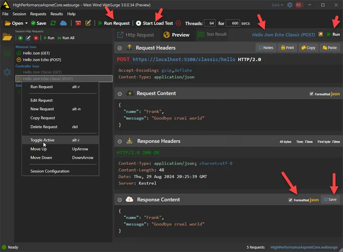
Task: Click Save in Response Content header
Action: [330, 199]
